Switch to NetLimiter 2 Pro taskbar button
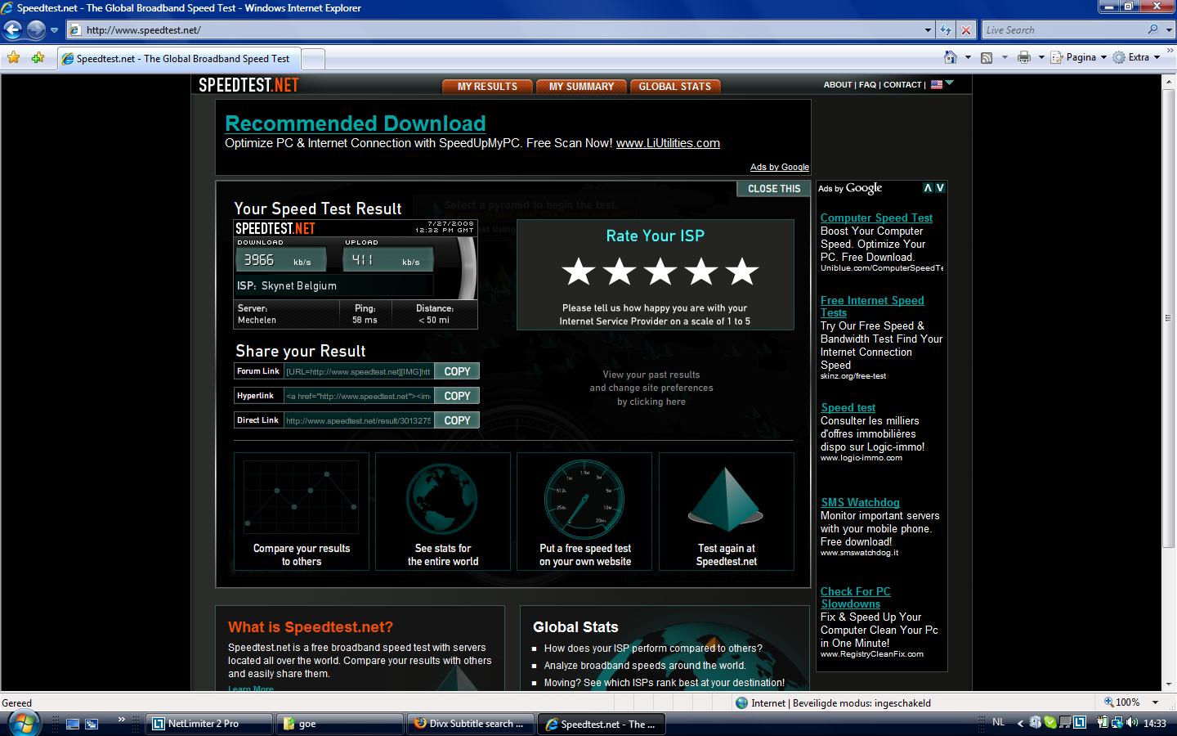Image resolution: width=1177 pixels, height=736 pixels. [x=209, y=724]
